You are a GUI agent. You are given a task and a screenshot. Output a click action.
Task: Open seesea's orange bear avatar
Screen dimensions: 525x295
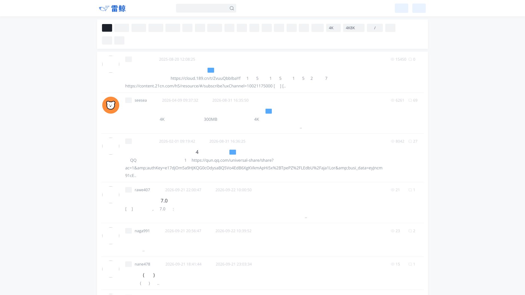pos(111,105)
